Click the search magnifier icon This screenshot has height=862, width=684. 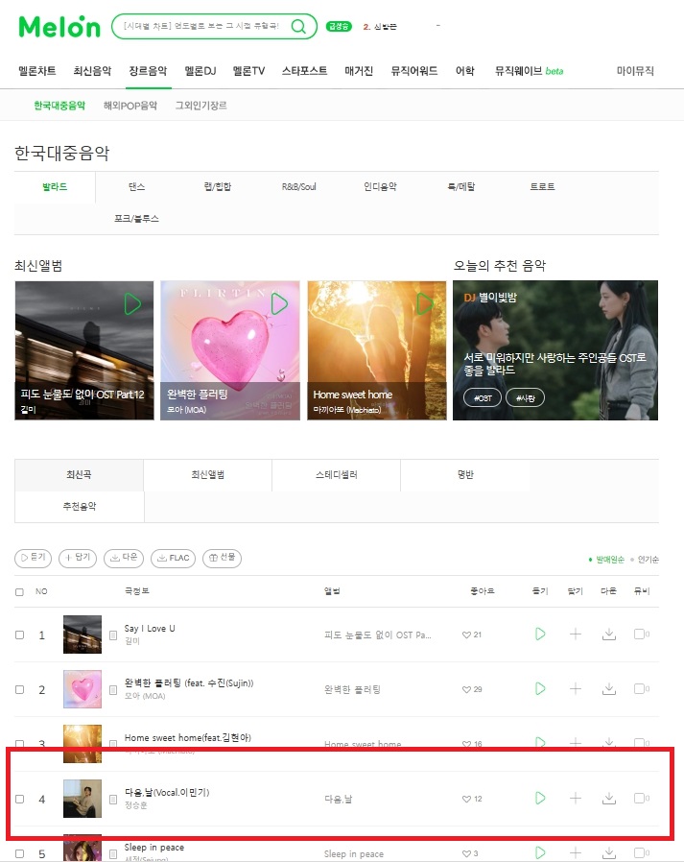click(298, 26)
